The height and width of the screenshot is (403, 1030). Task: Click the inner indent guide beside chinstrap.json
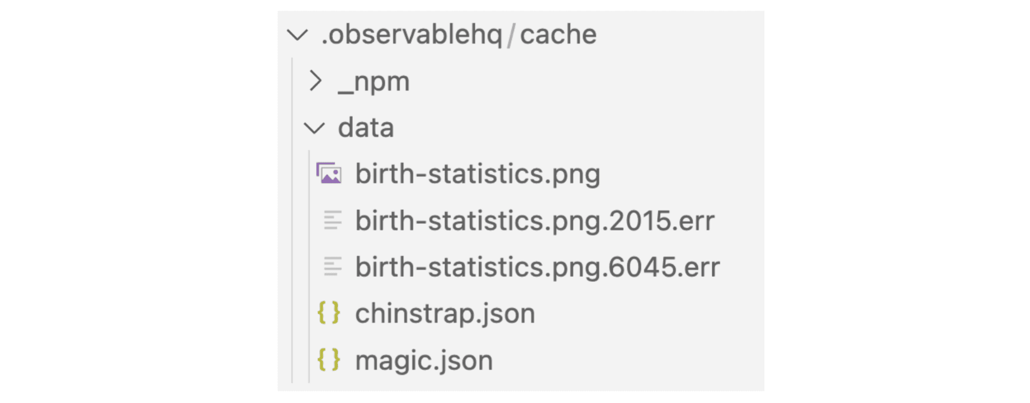click(x=309, y=313)
